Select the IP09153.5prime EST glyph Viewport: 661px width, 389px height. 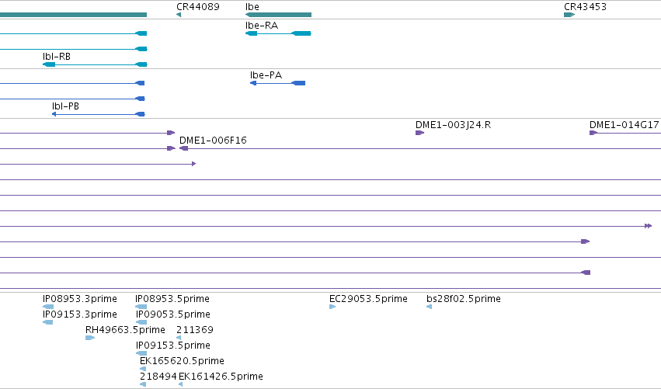coord(141,353)
